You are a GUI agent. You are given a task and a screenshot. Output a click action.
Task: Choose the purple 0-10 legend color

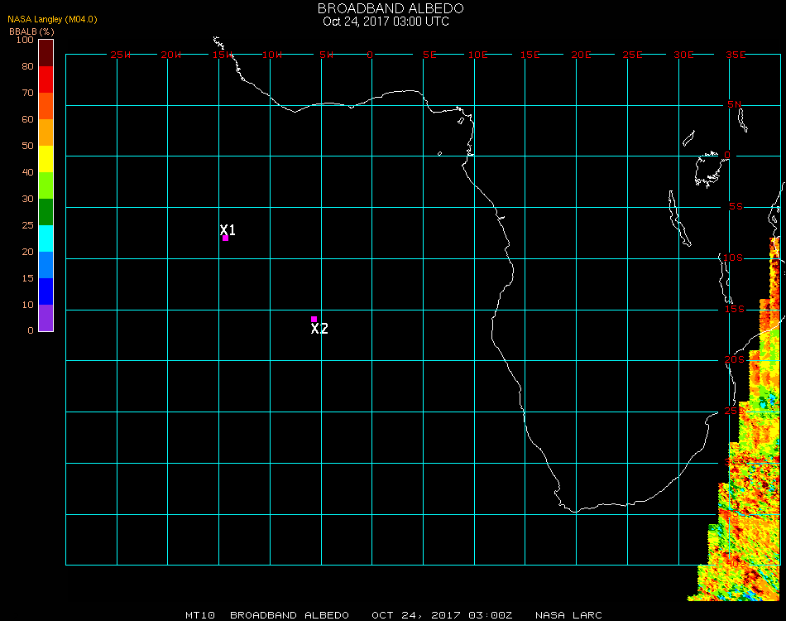click(46, 318)
